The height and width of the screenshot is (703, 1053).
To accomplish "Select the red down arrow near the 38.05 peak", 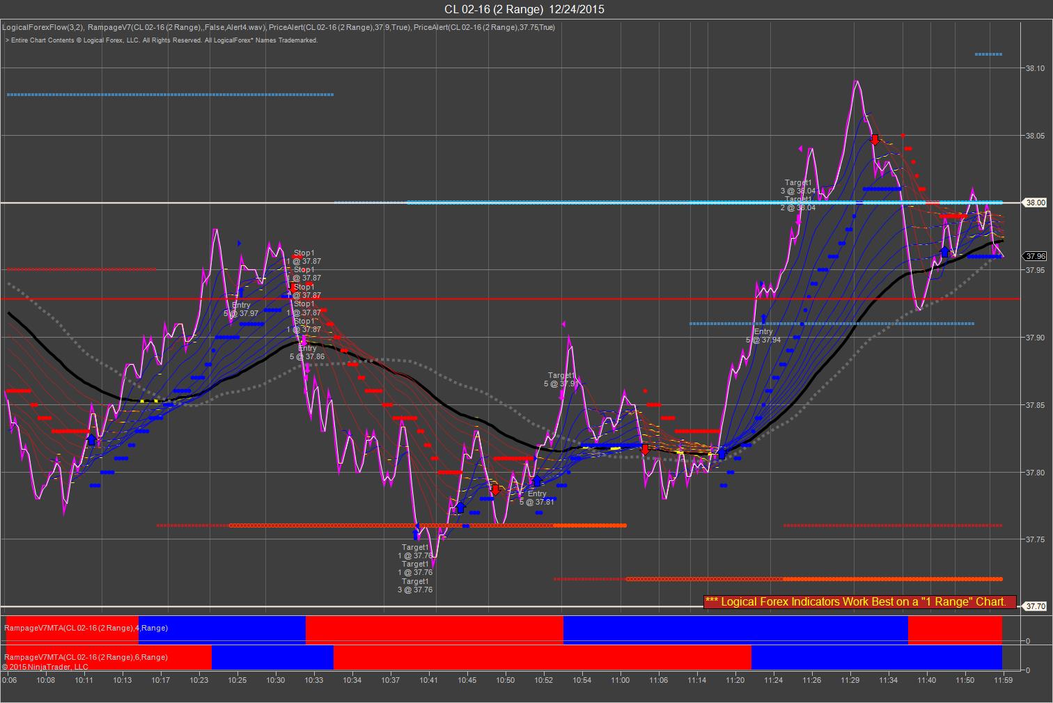I will click(x=875, y=139).
